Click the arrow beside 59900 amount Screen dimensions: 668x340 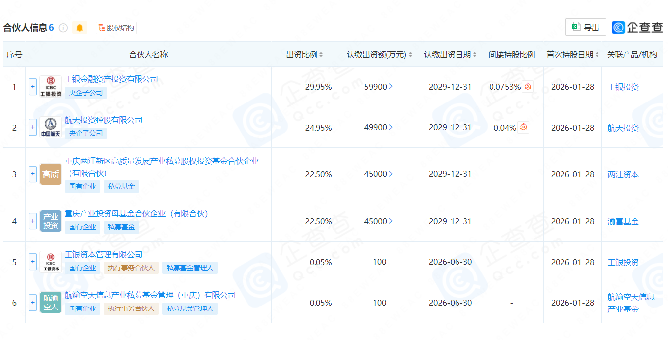point(391,86)
